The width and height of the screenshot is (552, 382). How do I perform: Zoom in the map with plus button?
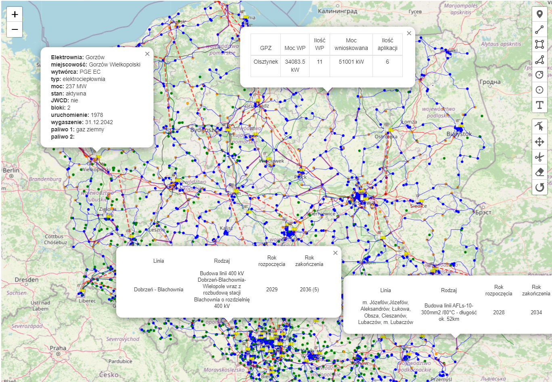(15, 15)
